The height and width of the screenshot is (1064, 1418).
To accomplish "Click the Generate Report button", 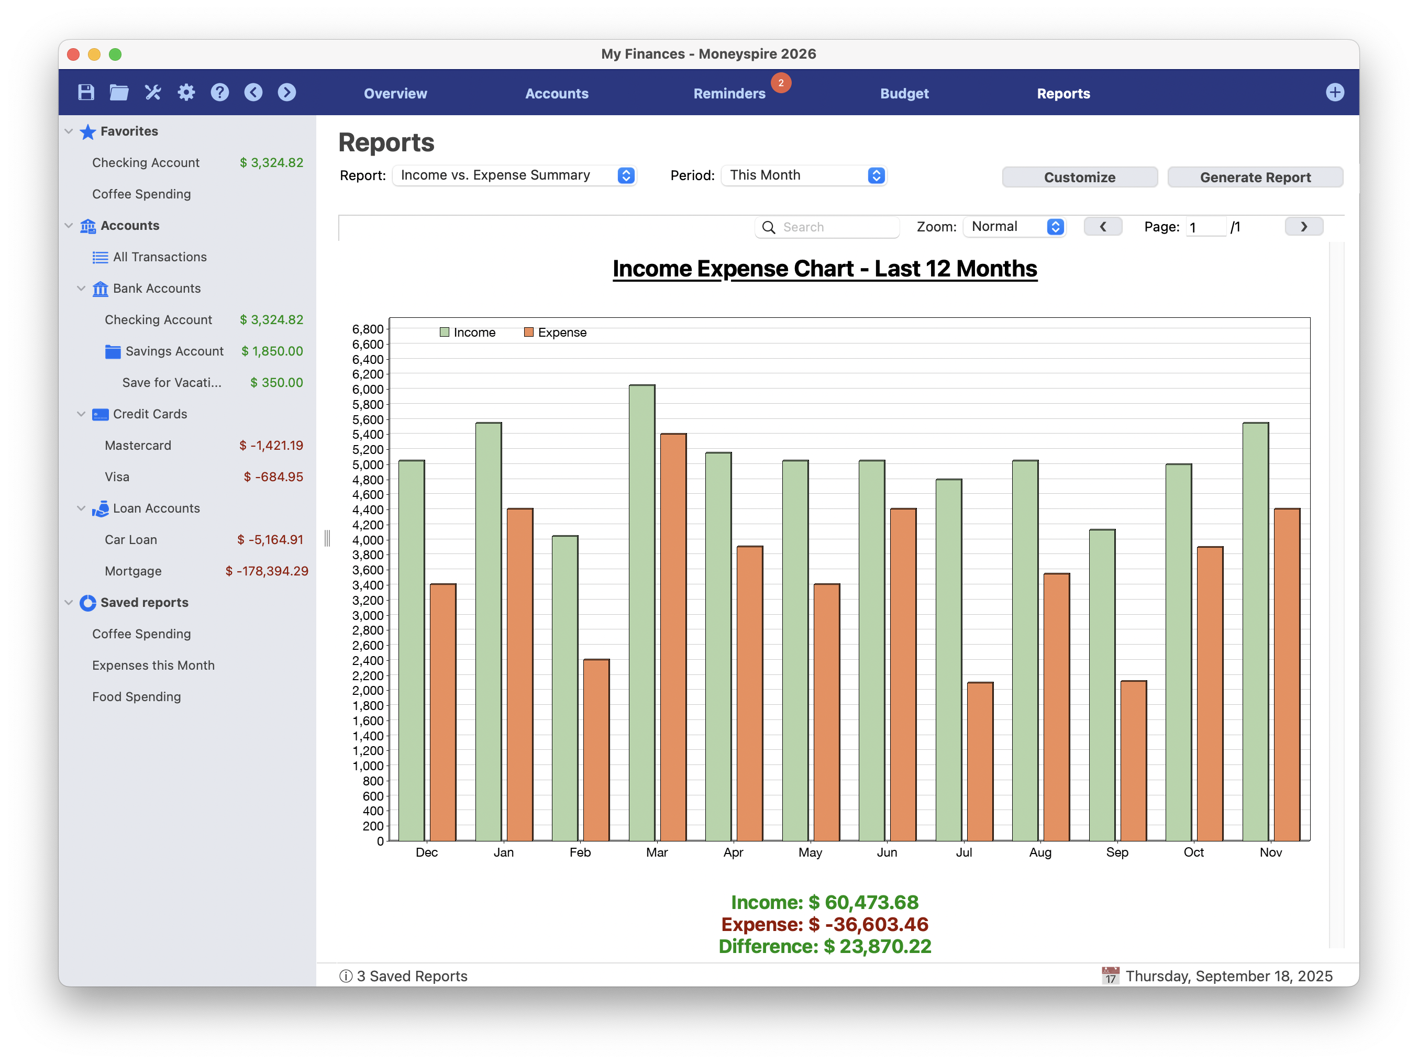I will point(1255,177).
